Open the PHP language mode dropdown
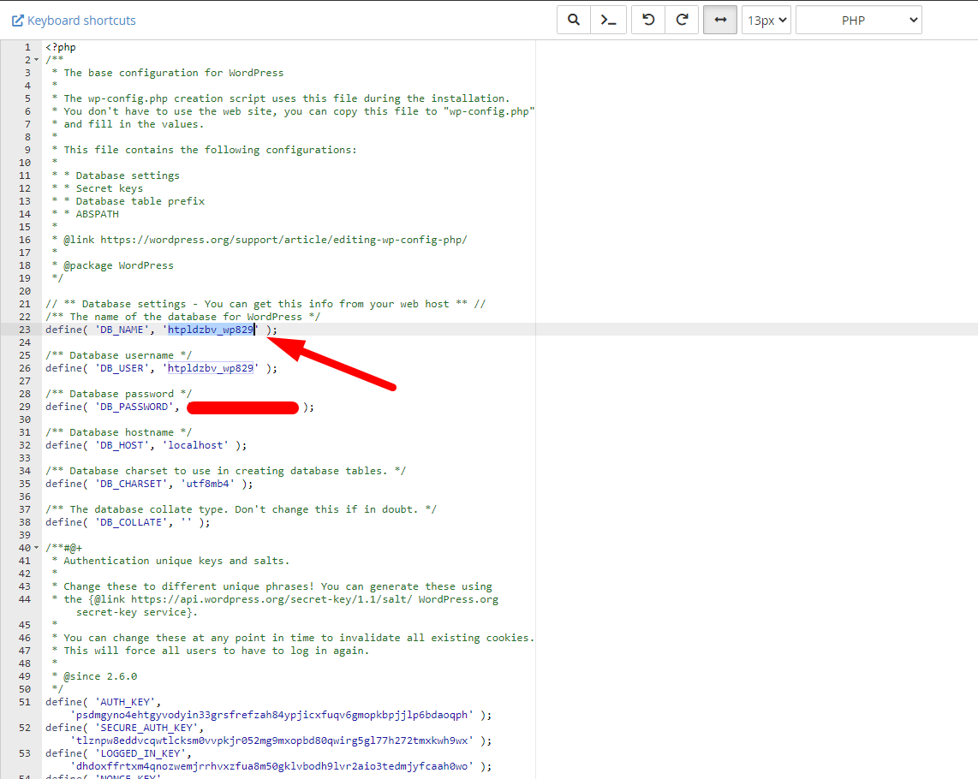978x779 pixels. point(858,20)
